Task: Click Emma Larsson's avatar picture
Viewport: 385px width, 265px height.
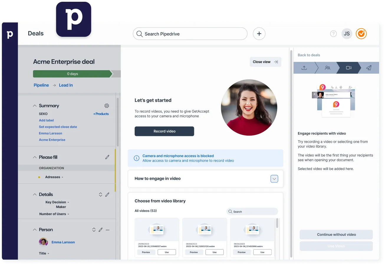Action: (44, 242)
